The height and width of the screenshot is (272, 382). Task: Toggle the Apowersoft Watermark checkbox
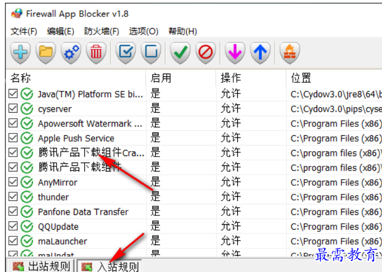point(13,123)
